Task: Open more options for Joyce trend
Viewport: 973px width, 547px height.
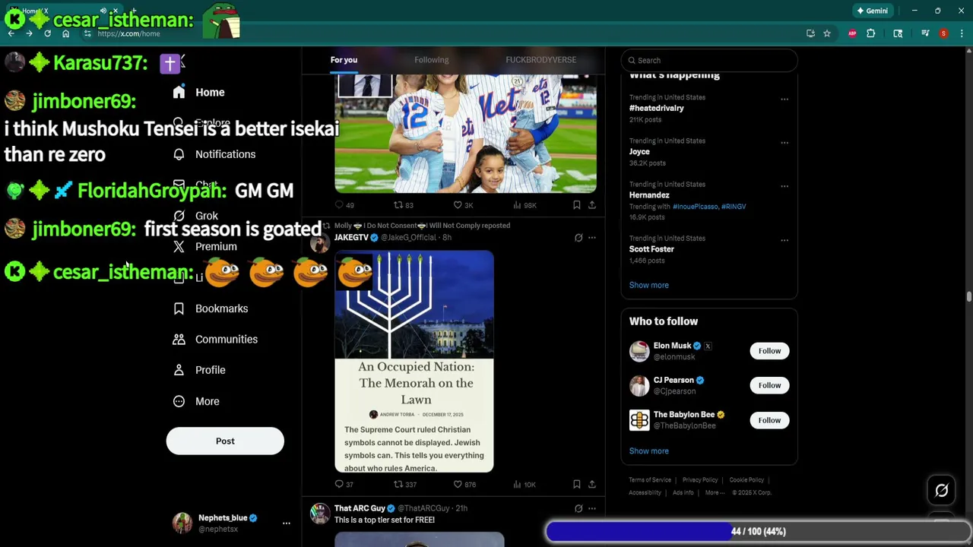Action: coord(784,142)
